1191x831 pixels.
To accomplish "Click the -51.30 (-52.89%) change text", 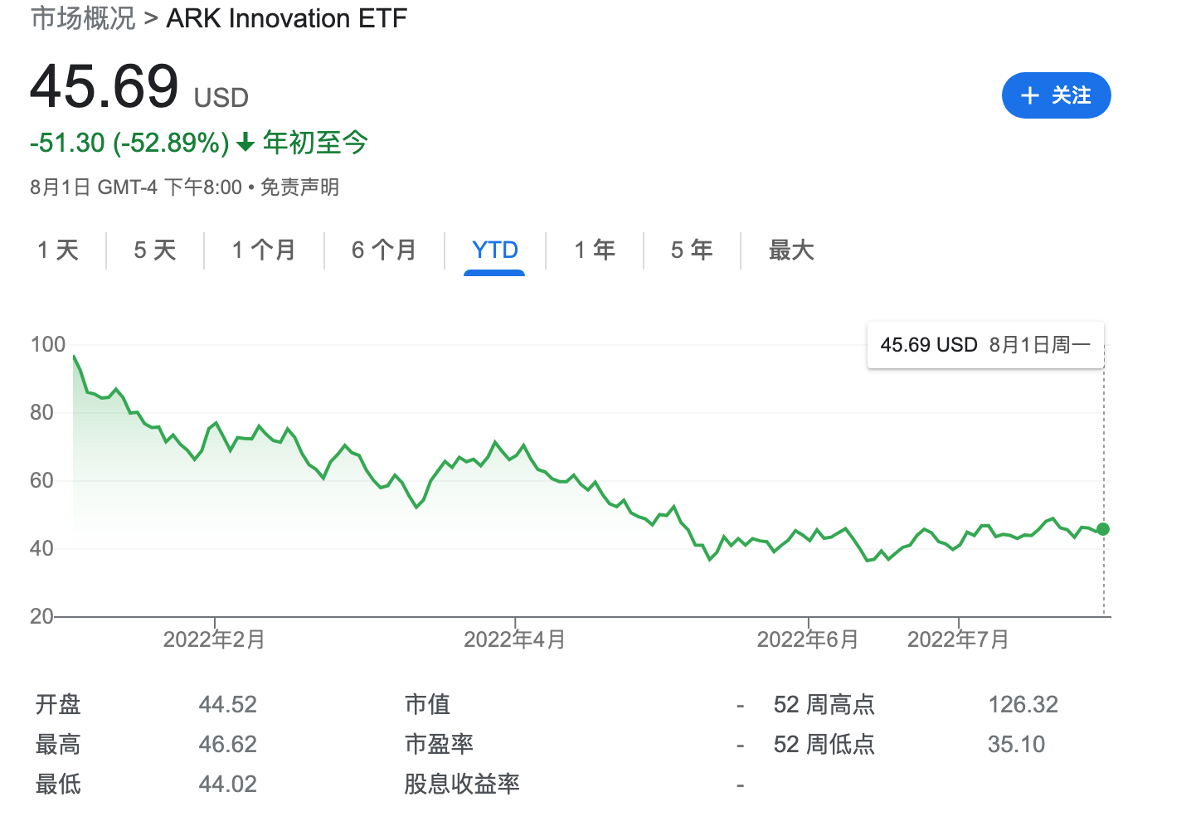I will [129, 143].
